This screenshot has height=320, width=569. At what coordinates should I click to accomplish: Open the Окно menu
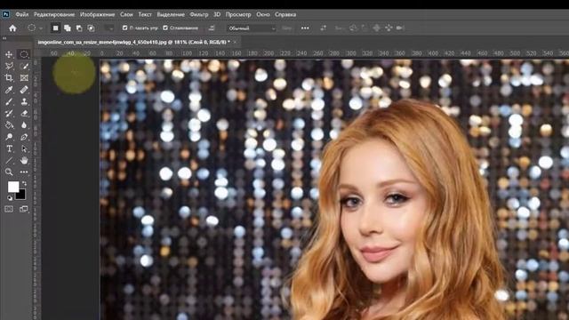coord(263,14)
